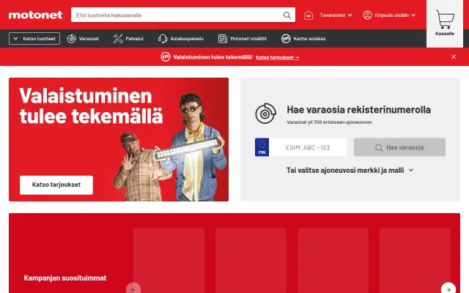This screenshot has height=293, width=469.
Task: Click the Motonet-sisällöt news icon
Action: (x=223, y=39)
